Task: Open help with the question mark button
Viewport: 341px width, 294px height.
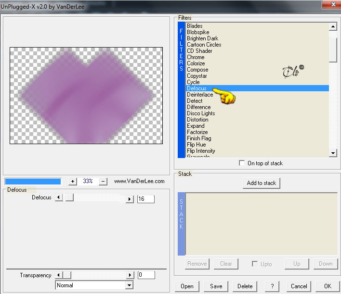Action: tap(272, 286)
